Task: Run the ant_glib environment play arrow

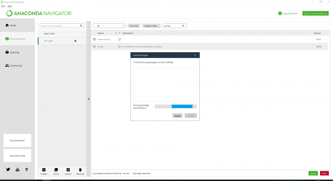Action: pyautogui.click(x=75, y=41)
